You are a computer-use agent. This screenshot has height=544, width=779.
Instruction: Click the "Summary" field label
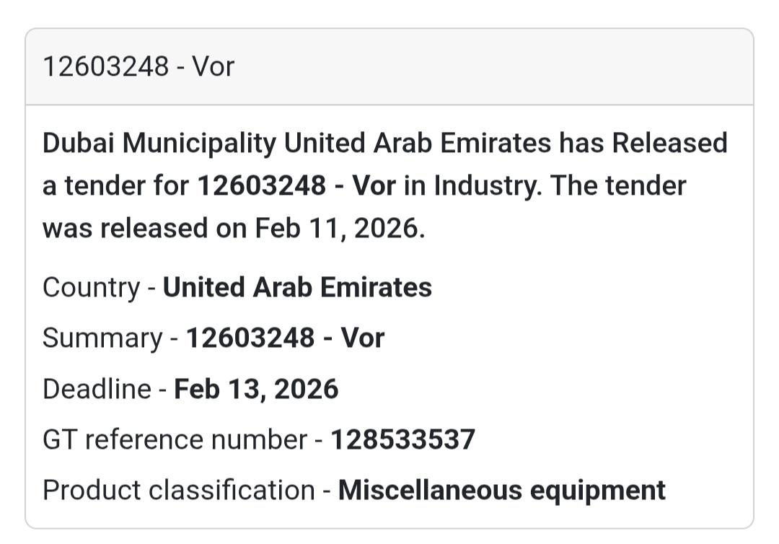102,338
